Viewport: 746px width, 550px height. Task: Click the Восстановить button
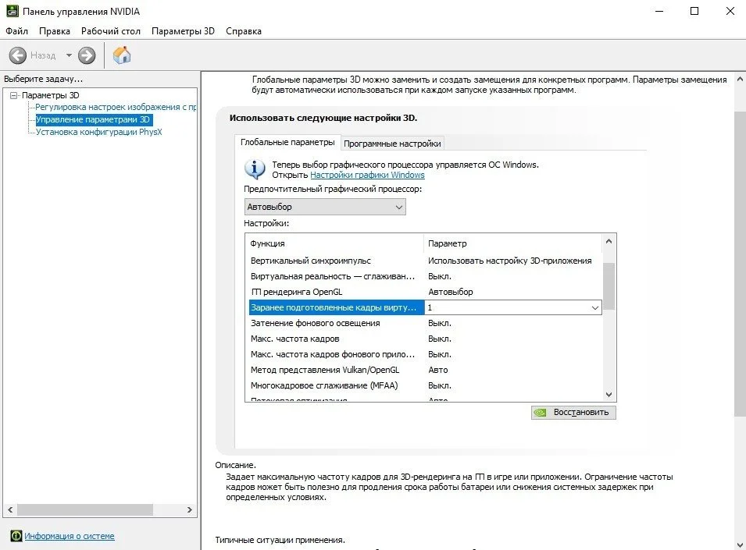(573, 412)
